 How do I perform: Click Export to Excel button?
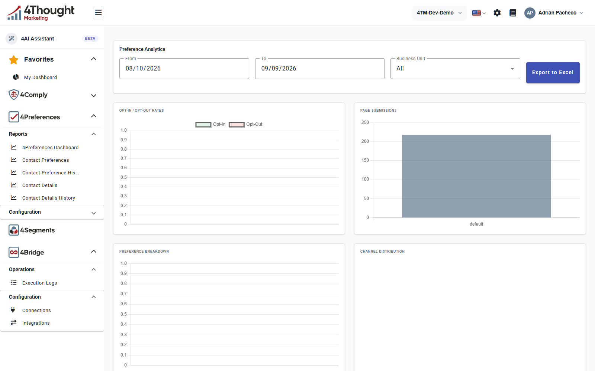[553, 73]
